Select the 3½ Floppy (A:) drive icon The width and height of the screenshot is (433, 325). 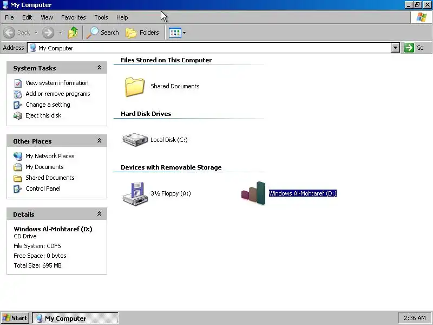click(x=135, y=194)
